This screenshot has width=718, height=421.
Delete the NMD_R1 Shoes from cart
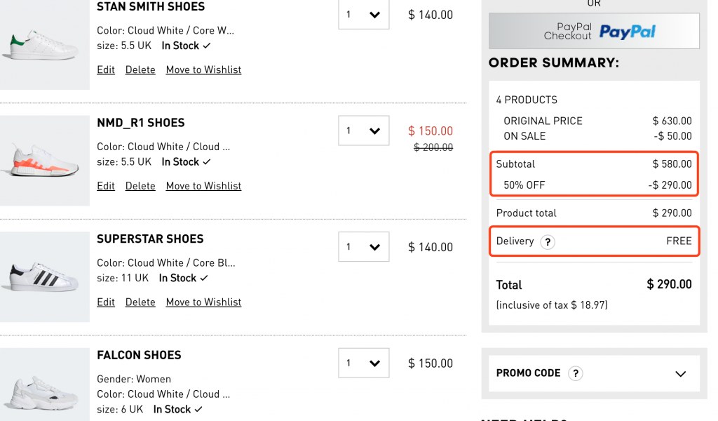140,186
